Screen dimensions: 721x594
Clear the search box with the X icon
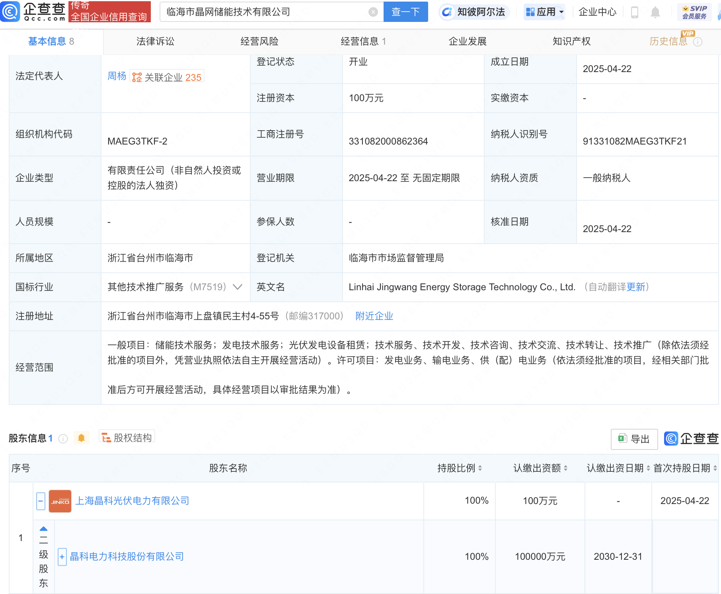click(373, 12)
